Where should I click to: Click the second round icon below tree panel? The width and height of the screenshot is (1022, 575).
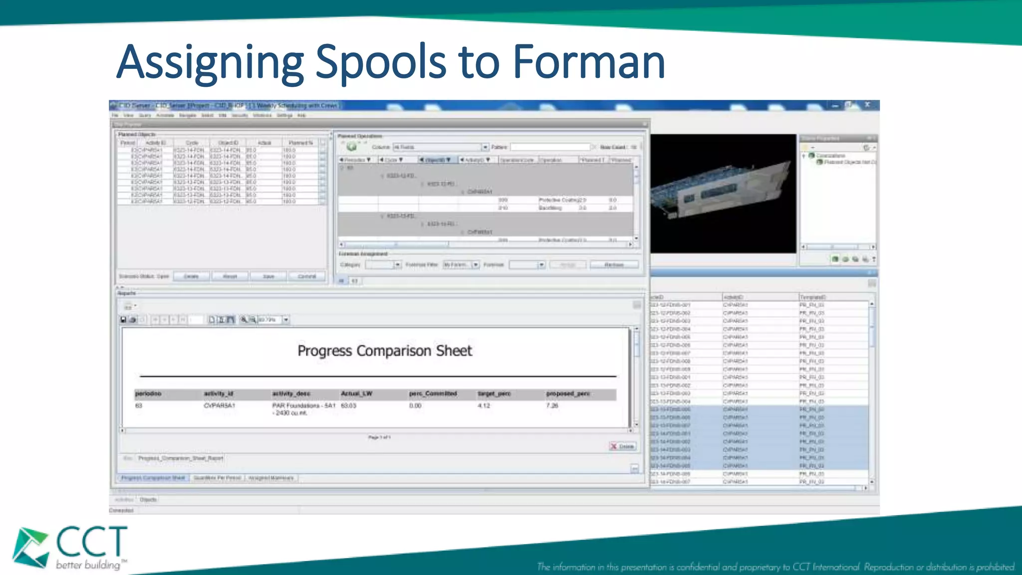point(845,259)
